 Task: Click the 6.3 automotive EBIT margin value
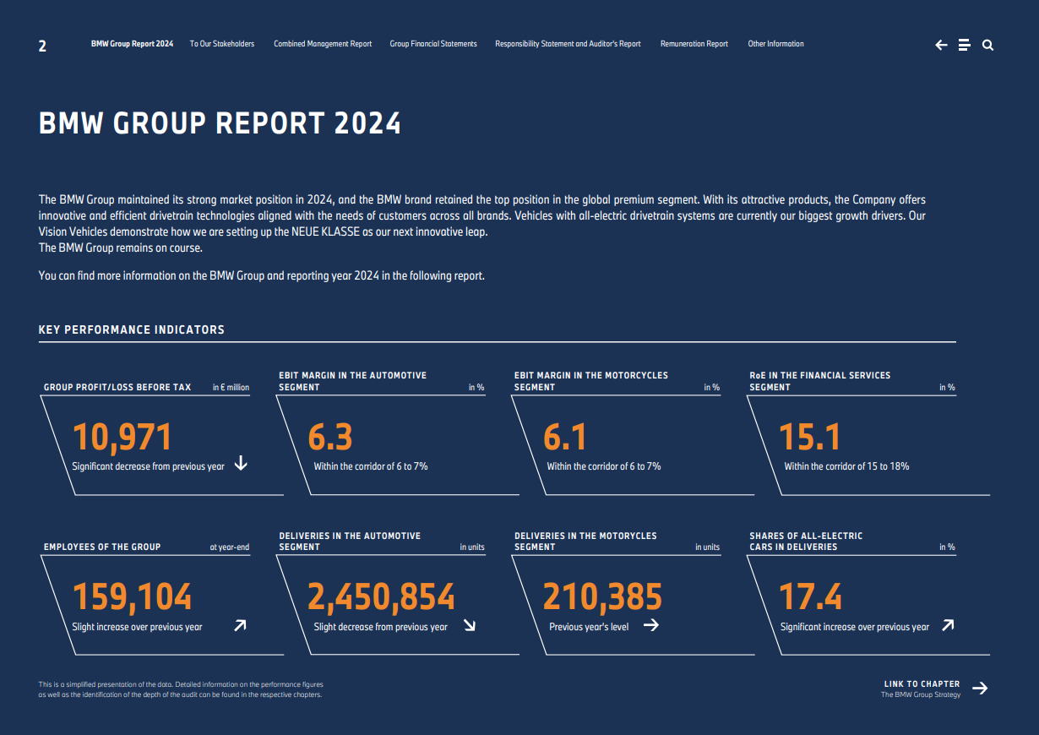coord(330,438)
